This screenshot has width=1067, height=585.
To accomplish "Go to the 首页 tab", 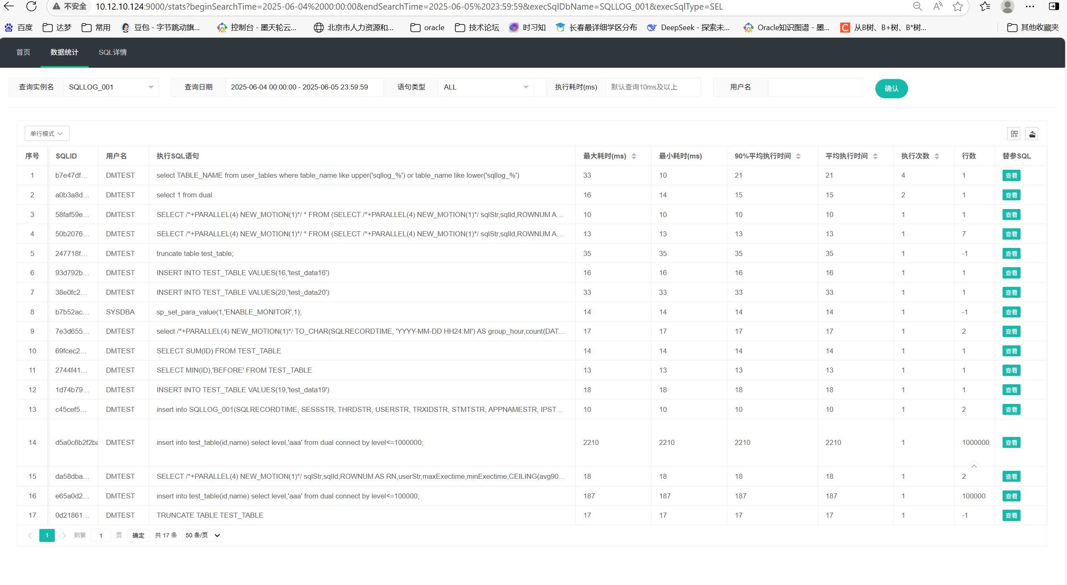I will click(x=23, y=52).
